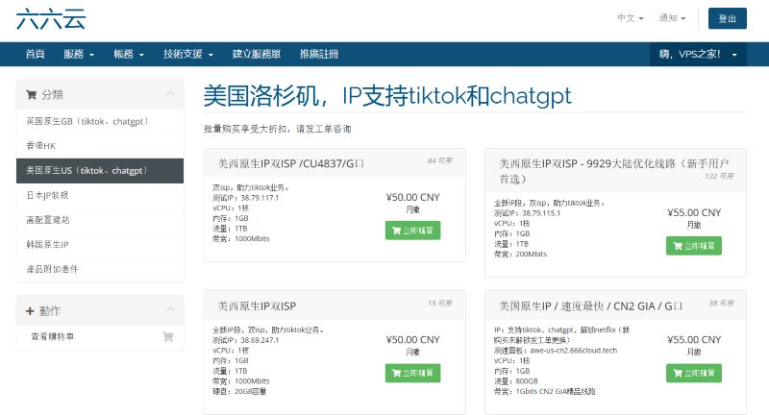Open the 中文 language dropdown
The width and height of the screenshot is (769, 415).
(630, 18)
